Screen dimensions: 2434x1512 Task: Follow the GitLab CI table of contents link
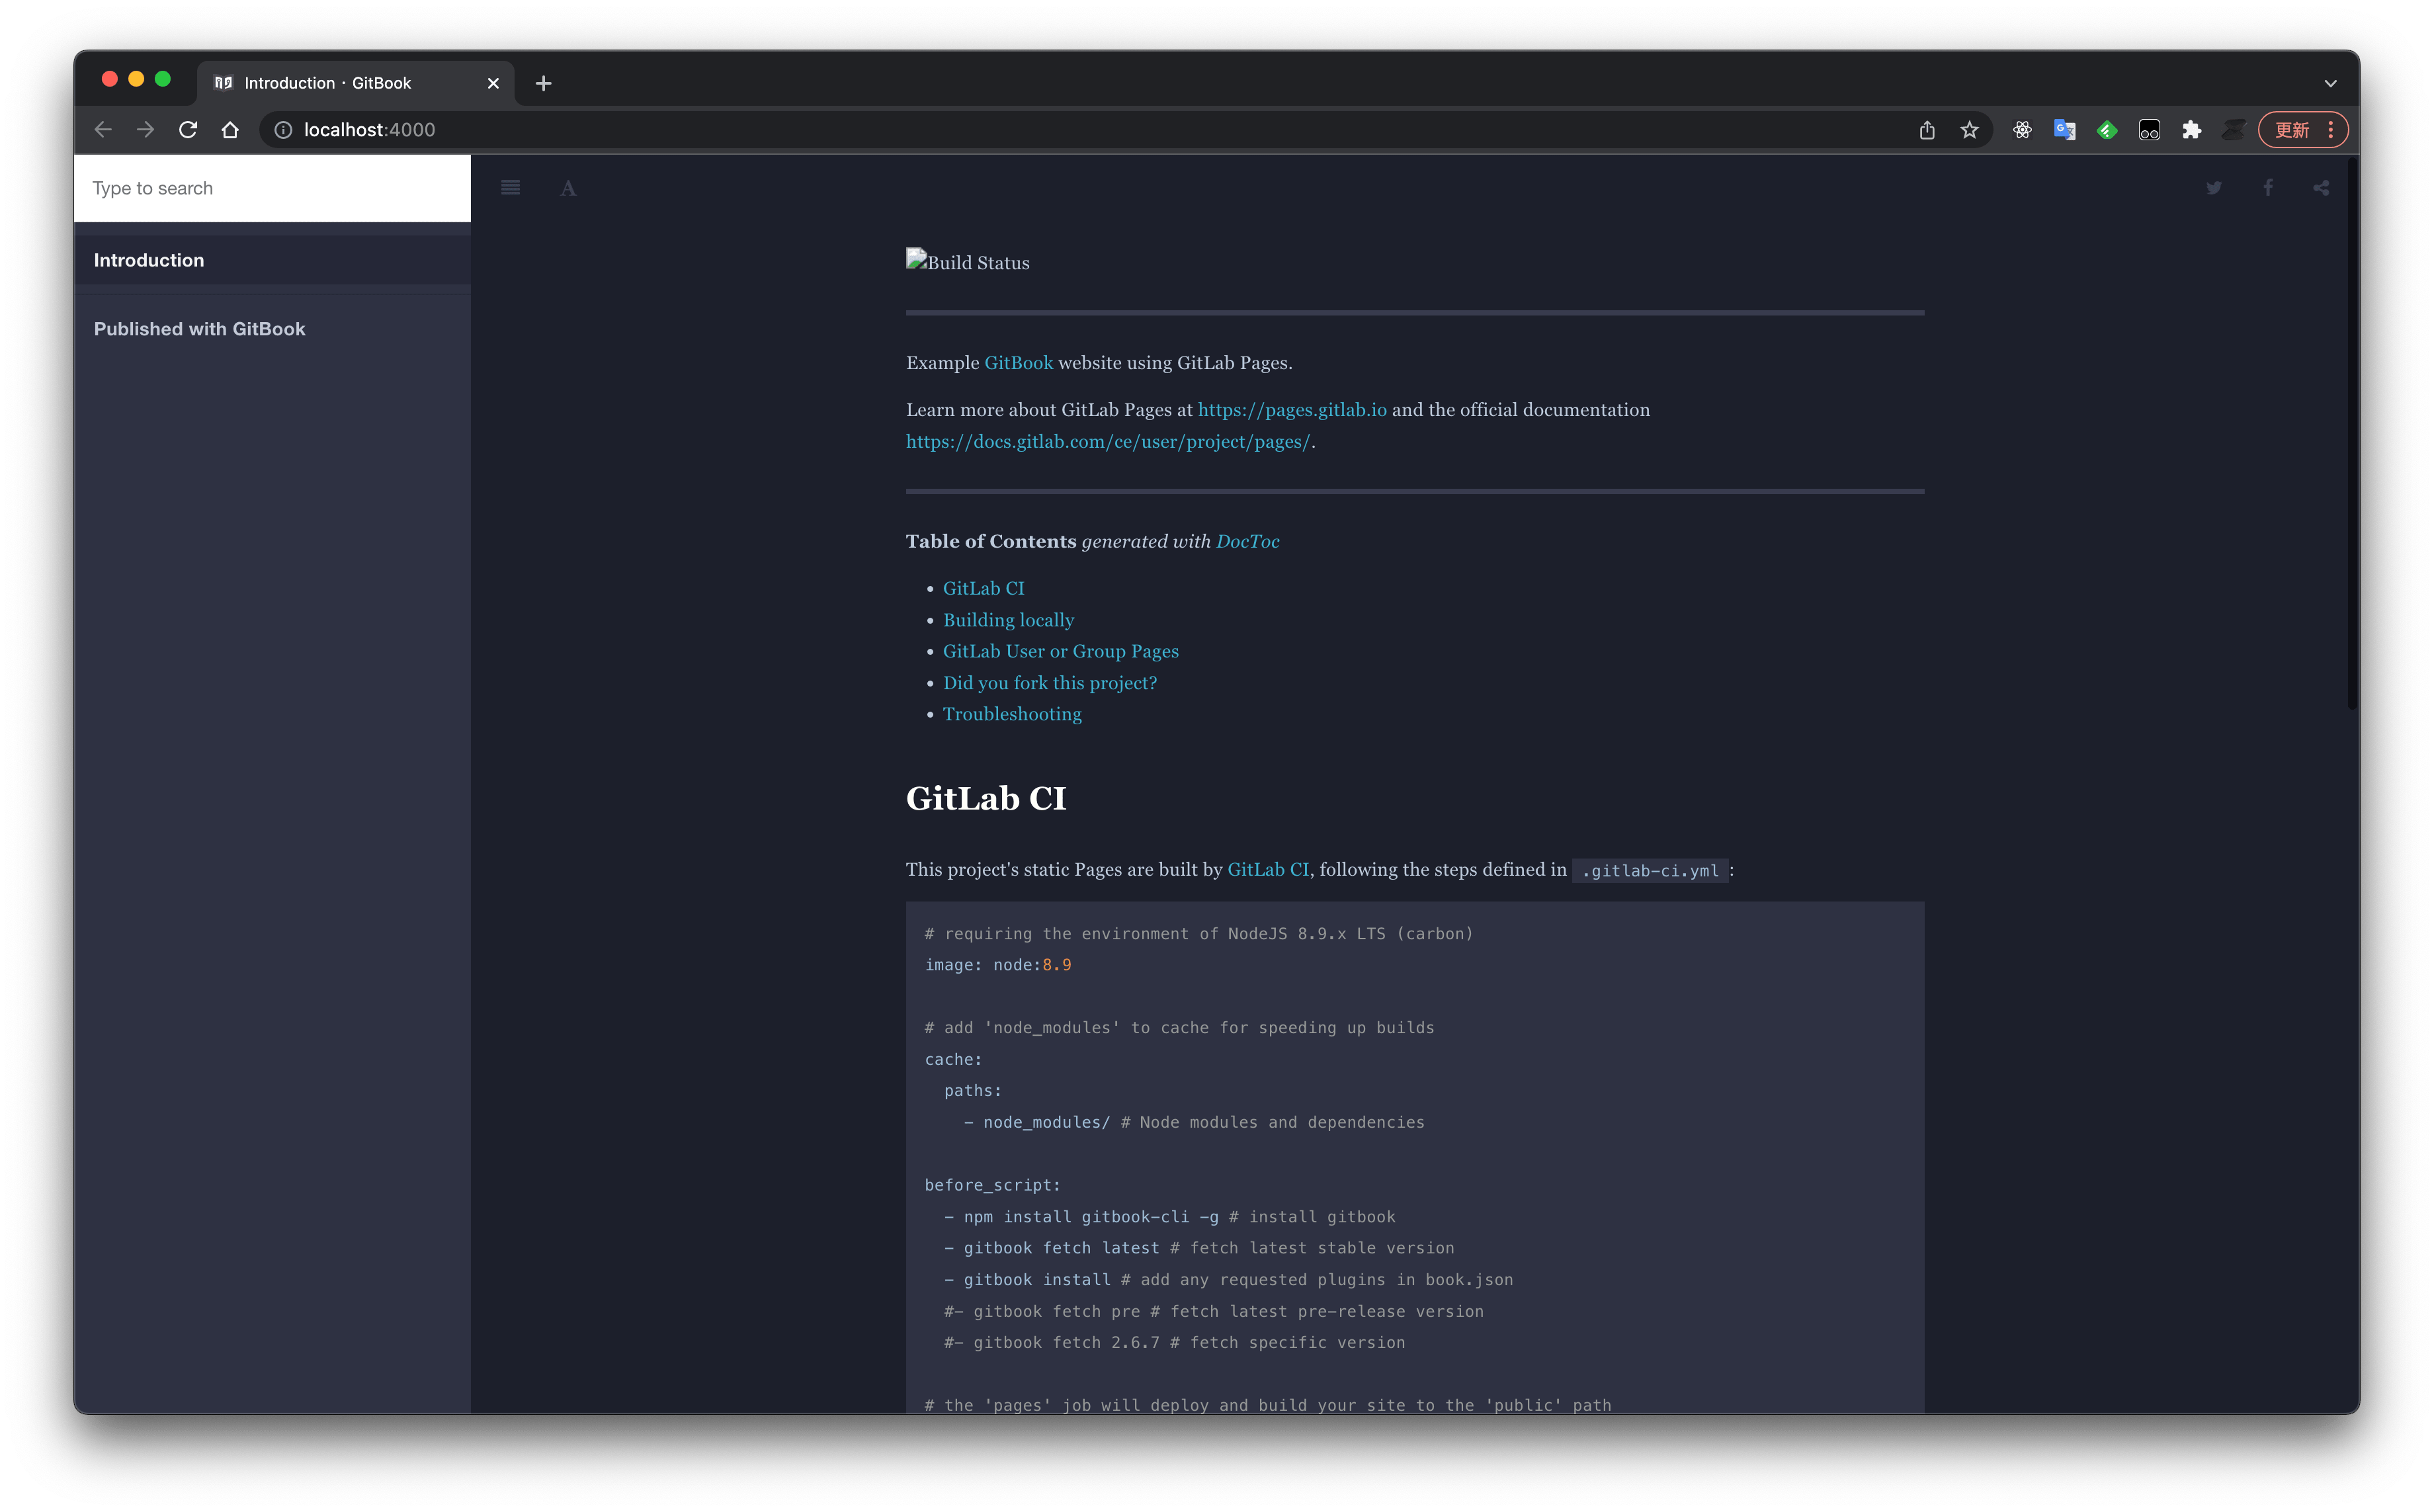point(983,588)
